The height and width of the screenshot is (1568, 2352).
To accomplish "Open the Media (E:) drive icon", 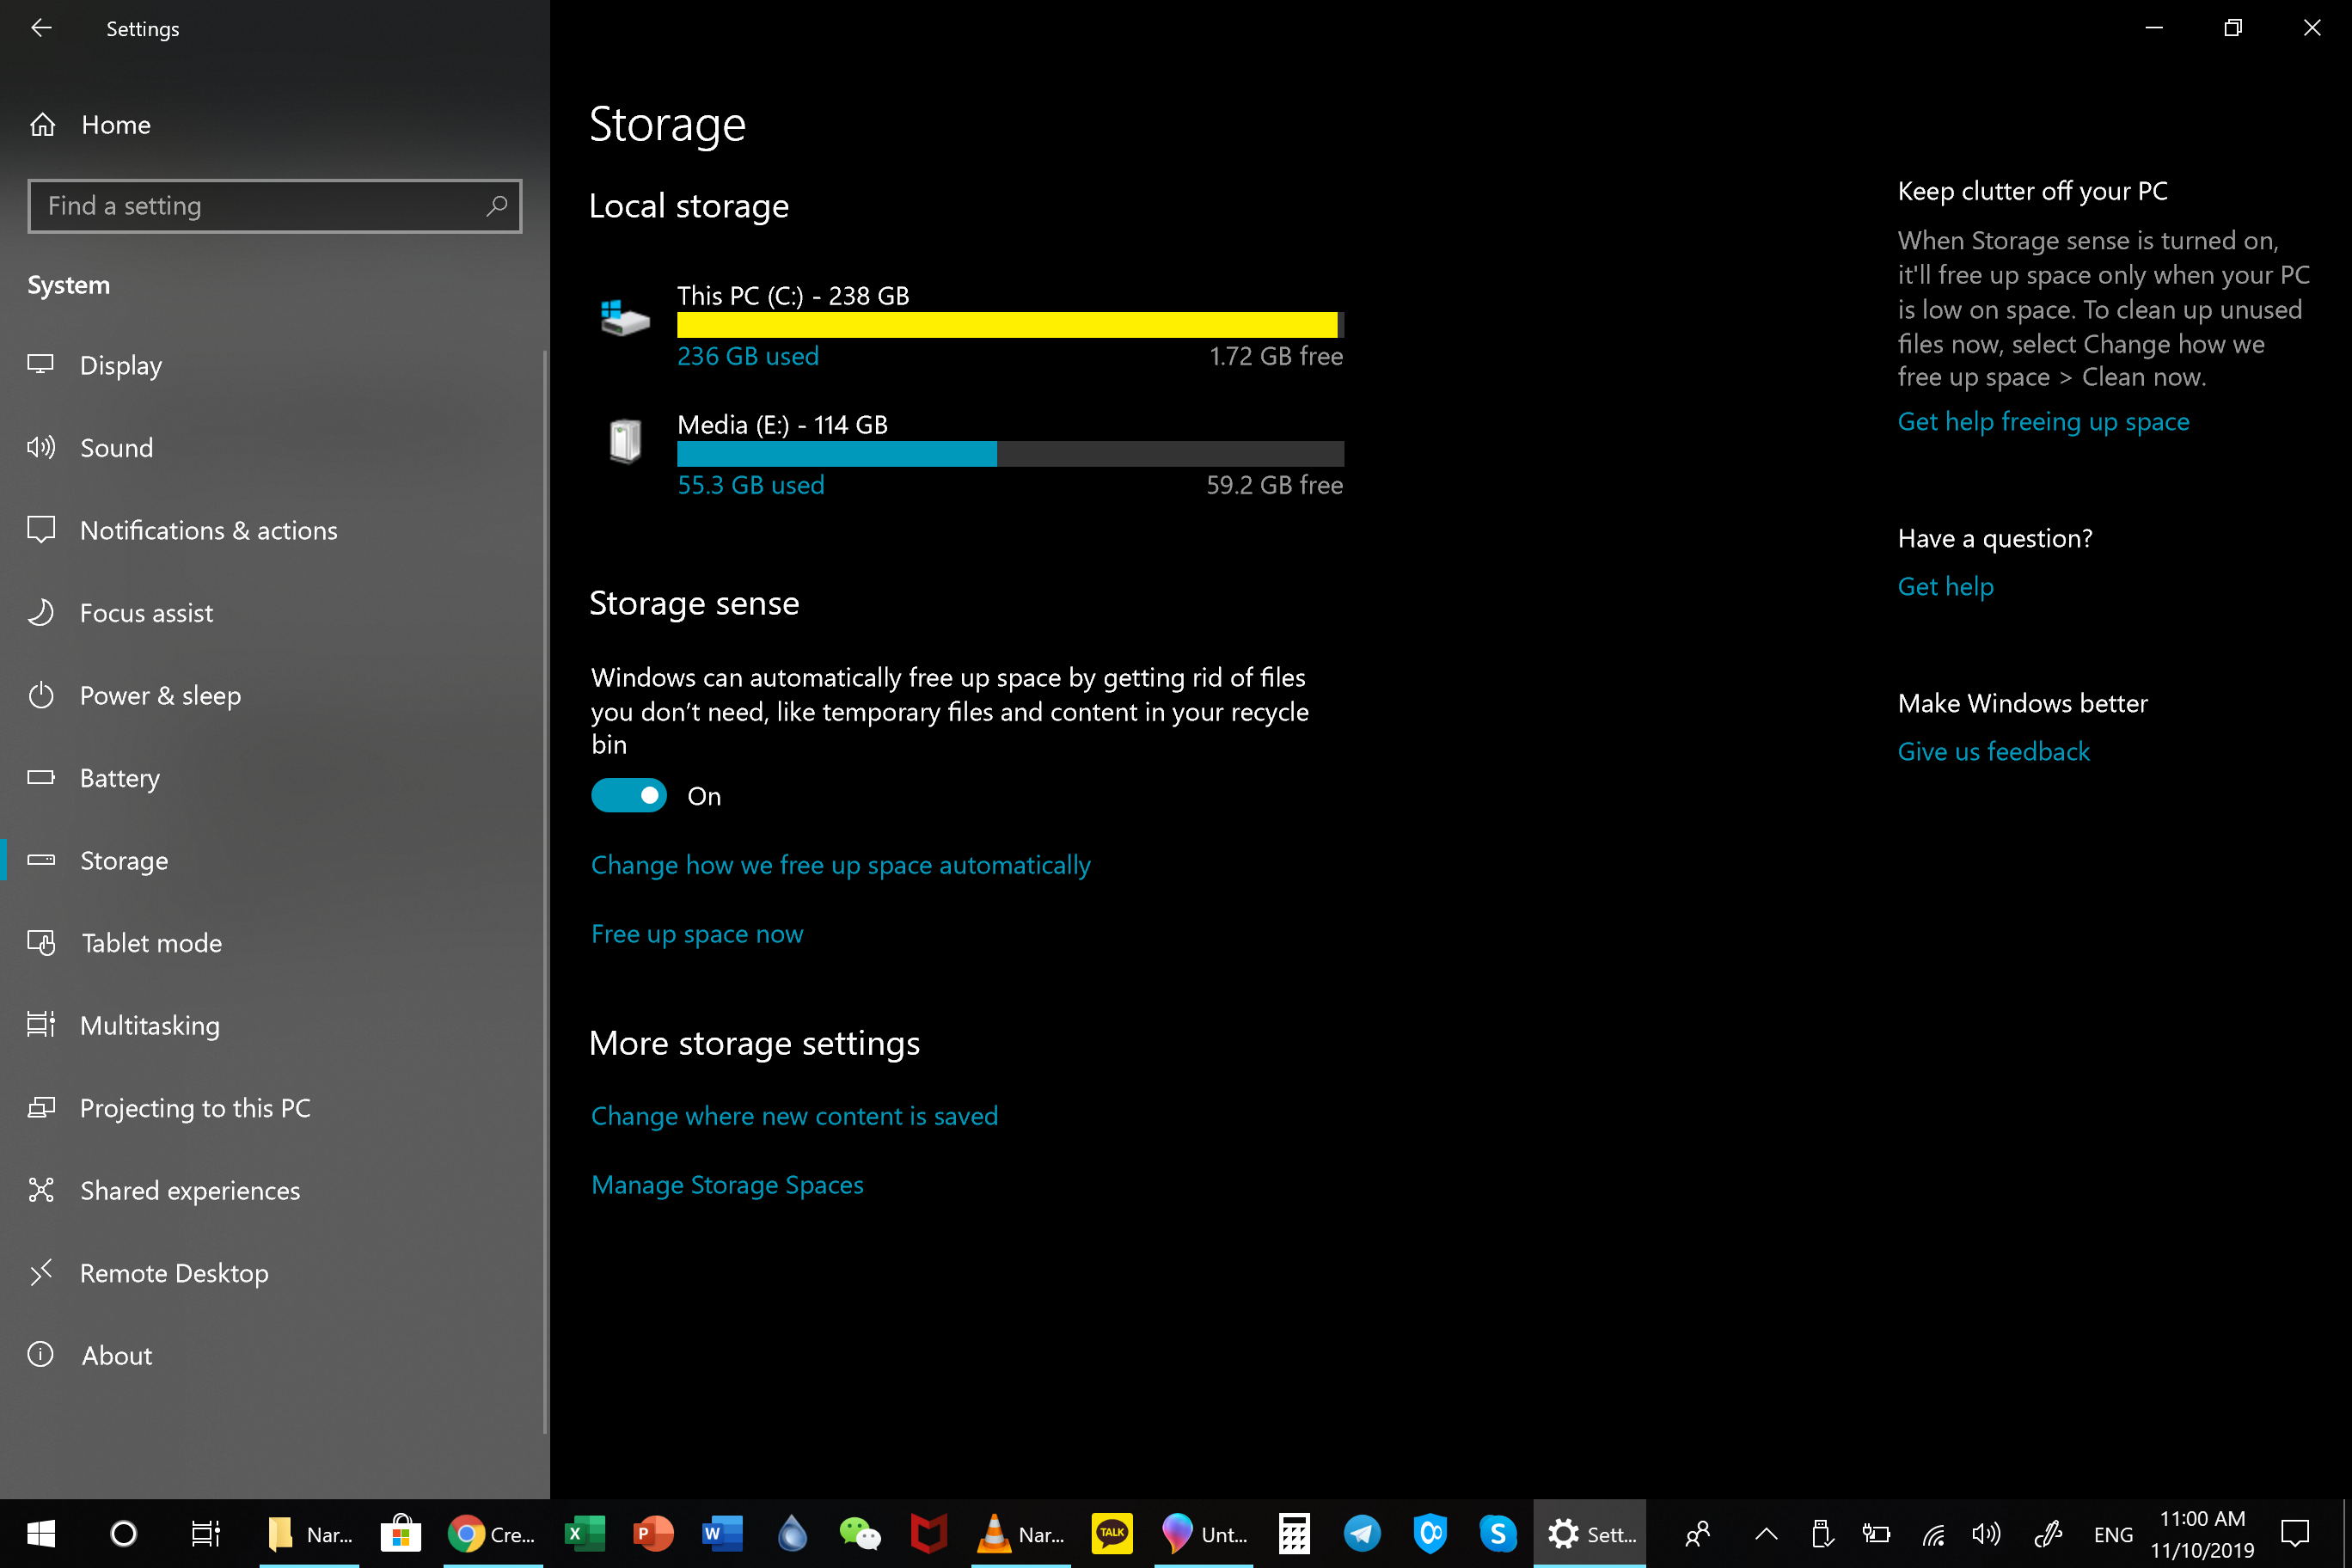I will pyautogui.click(x=625, y=440).
